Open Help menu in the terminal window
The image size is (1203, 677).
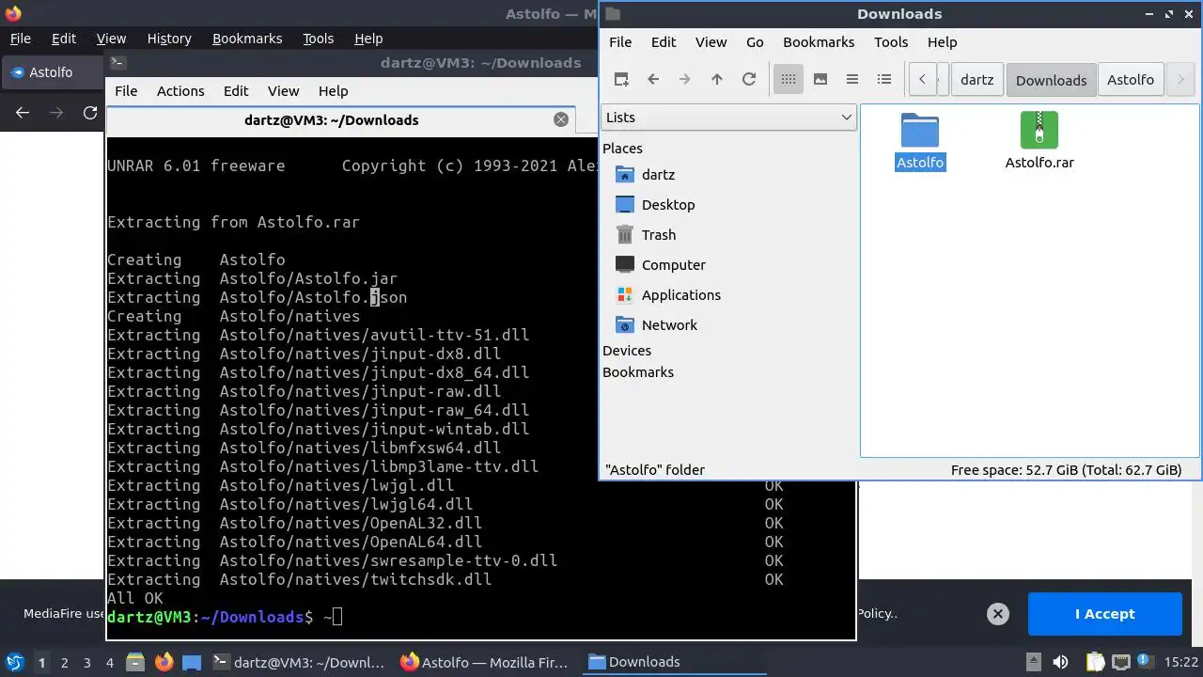[x=333, y=90]
